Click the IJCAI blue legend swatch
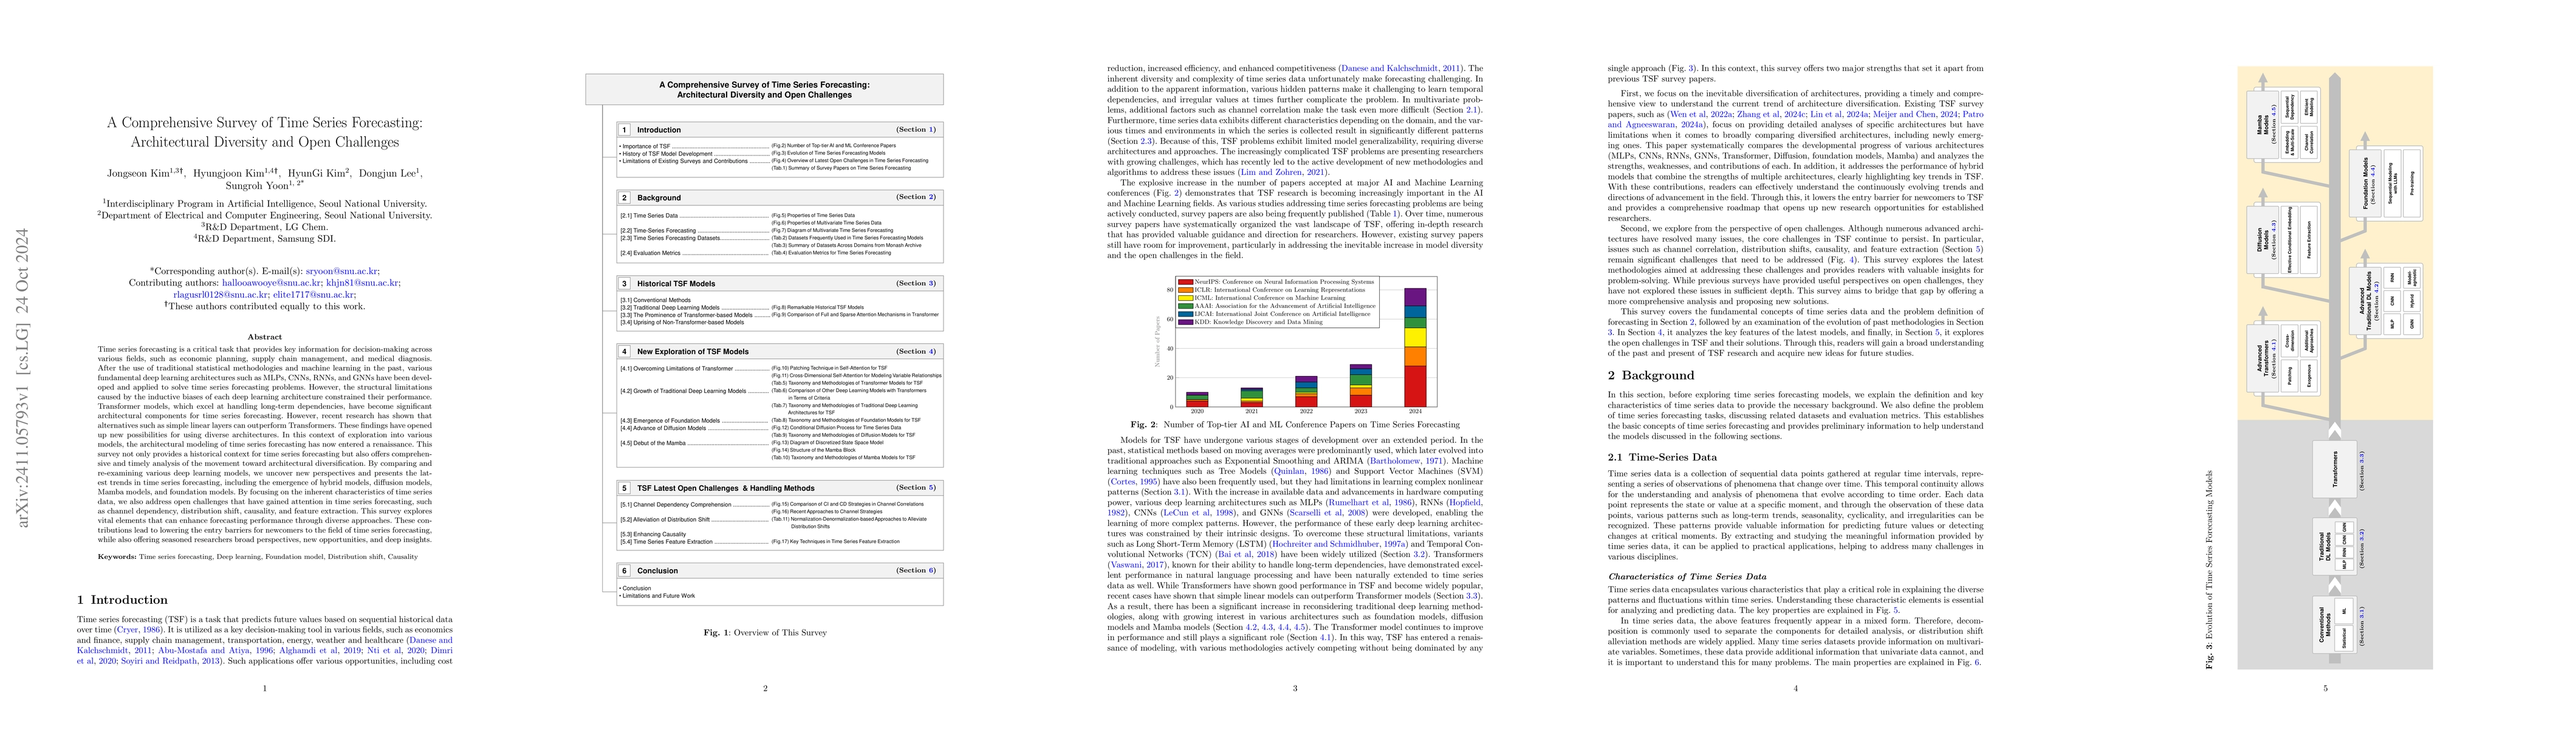This screenshot has height=729, width=2576. point(1185,314)
